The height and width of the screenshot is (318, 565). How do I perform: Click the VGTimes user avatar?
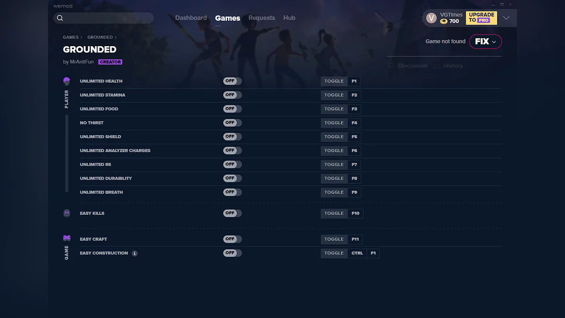click(431, 18)
